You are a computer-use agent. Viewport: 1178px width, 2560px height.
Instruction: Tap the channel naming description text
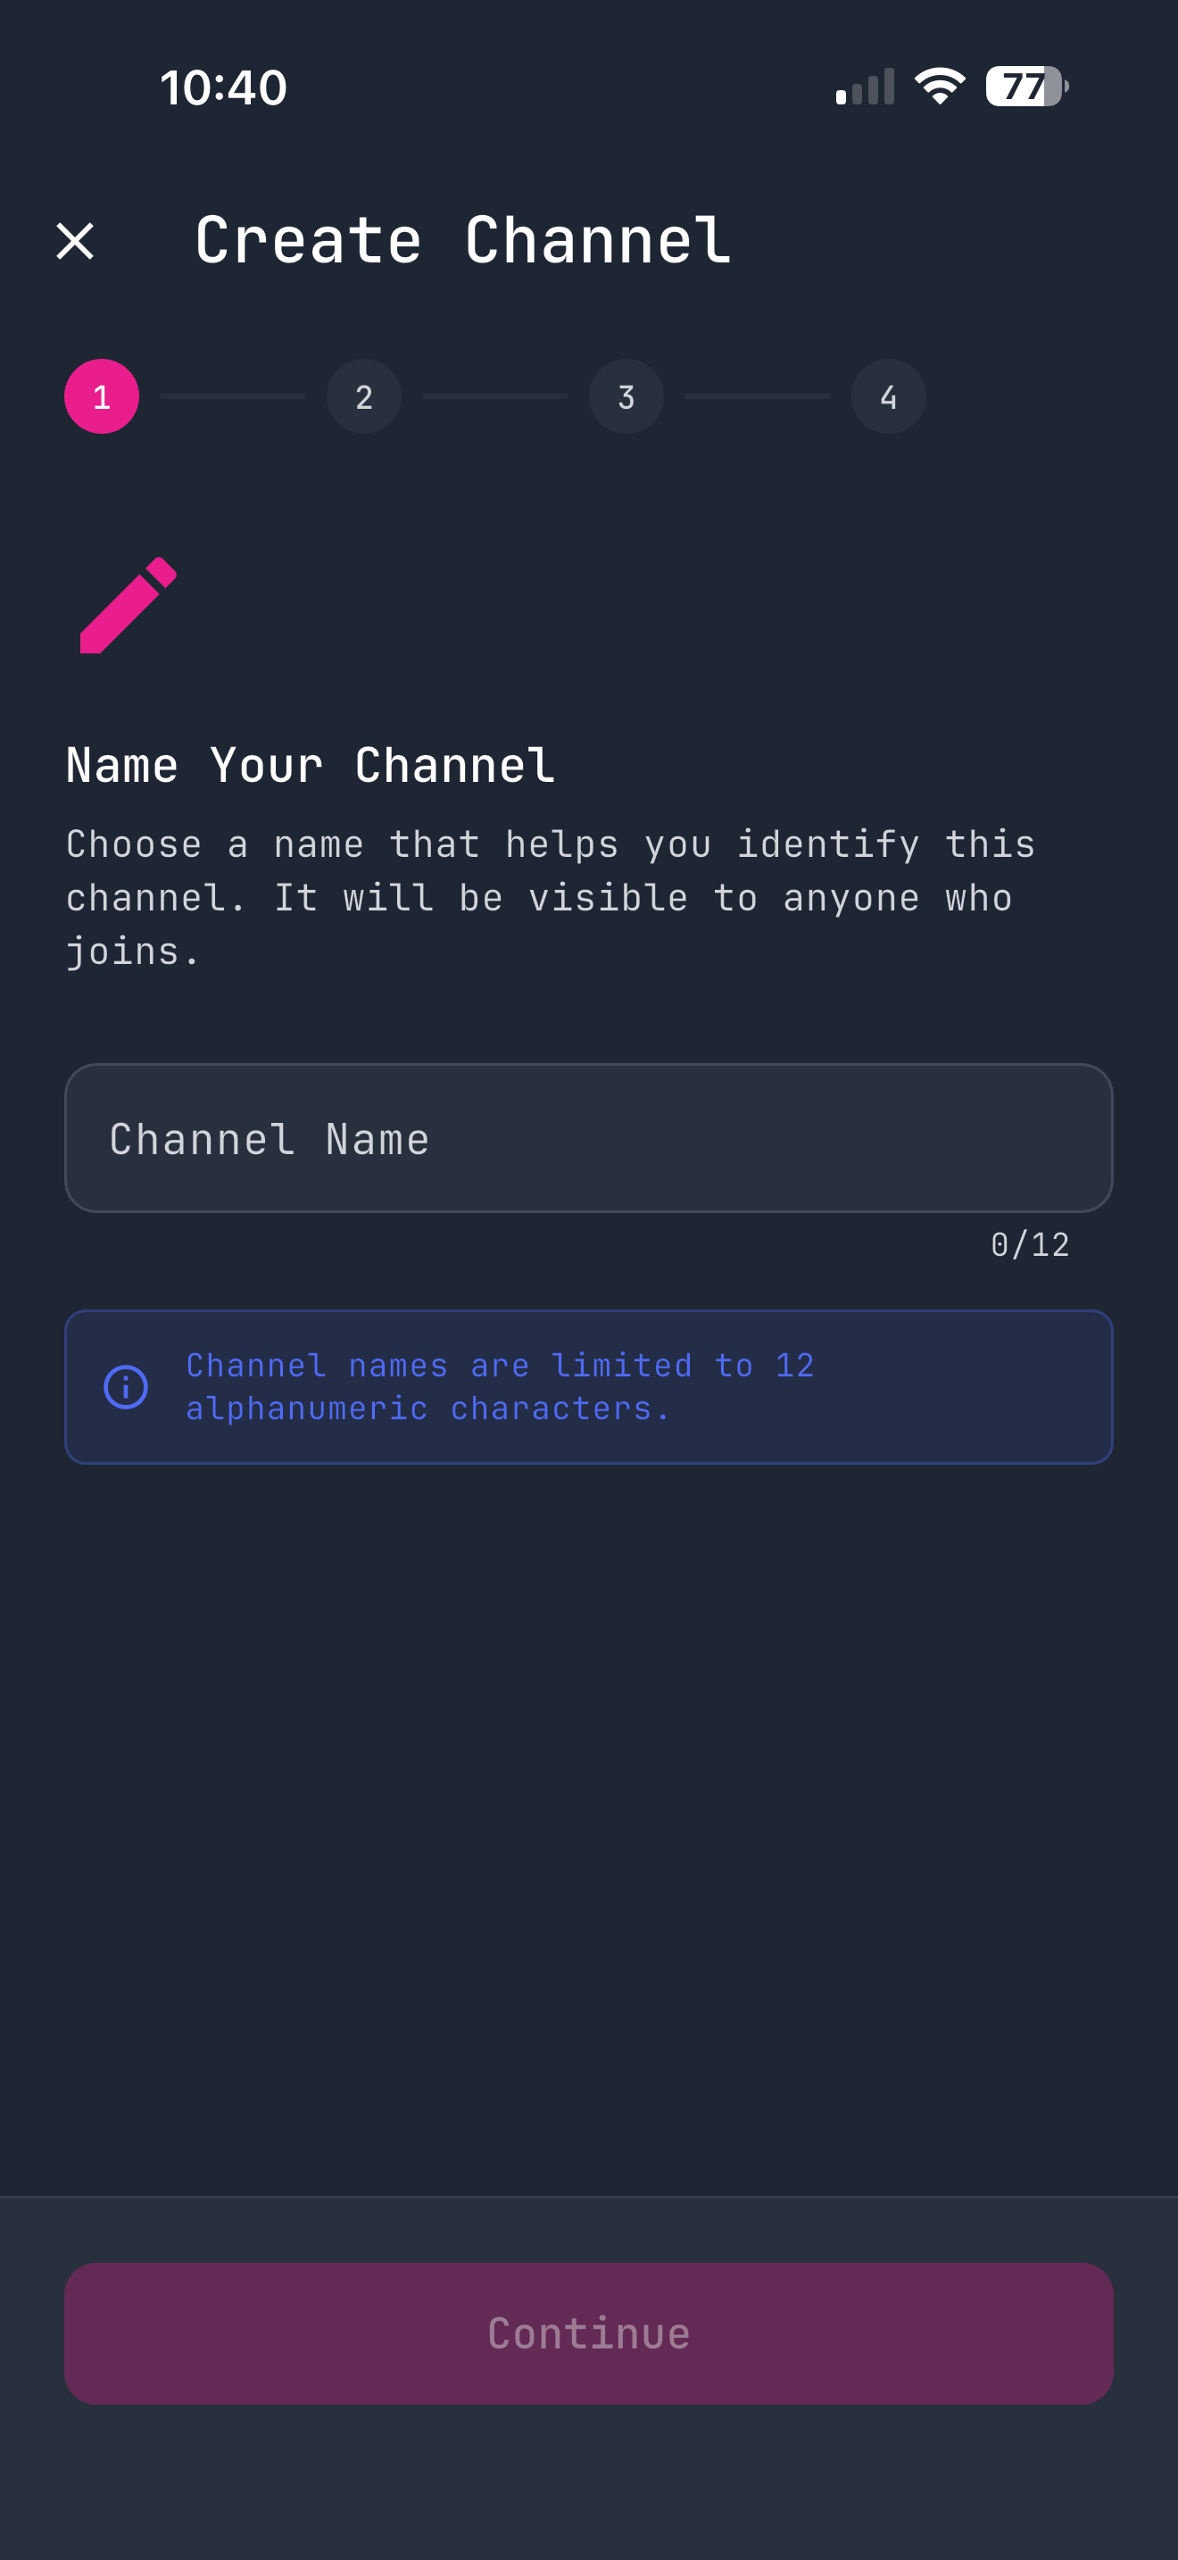(x=551, y=894)
